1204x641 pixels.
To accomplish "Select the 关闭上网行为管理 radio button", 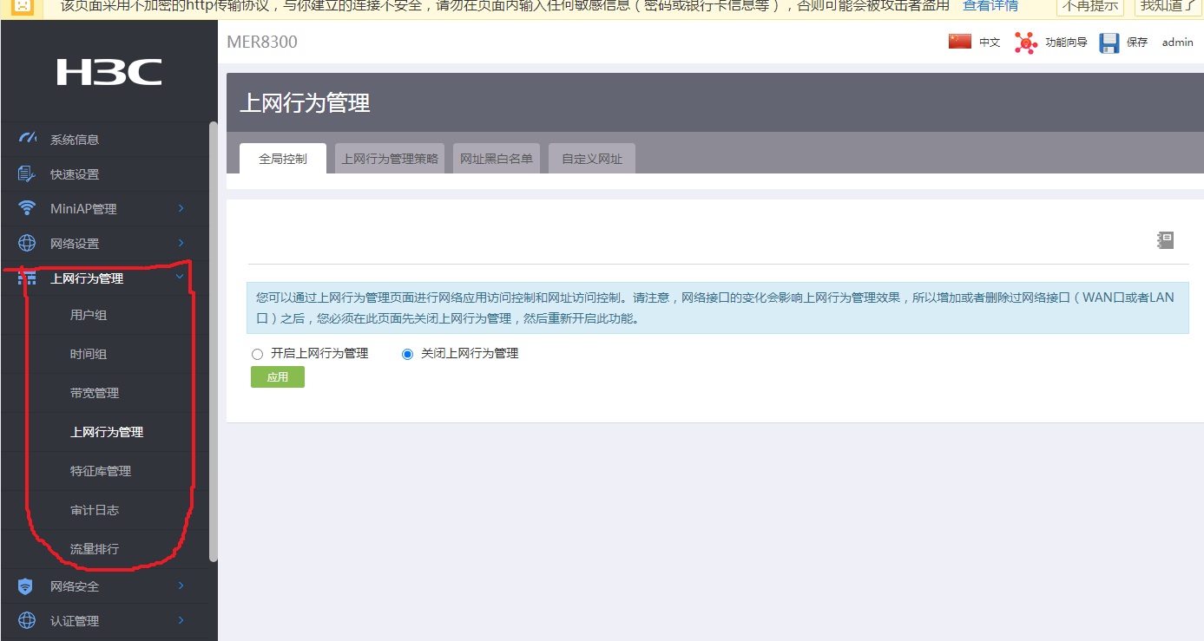I will coord(406,353).
